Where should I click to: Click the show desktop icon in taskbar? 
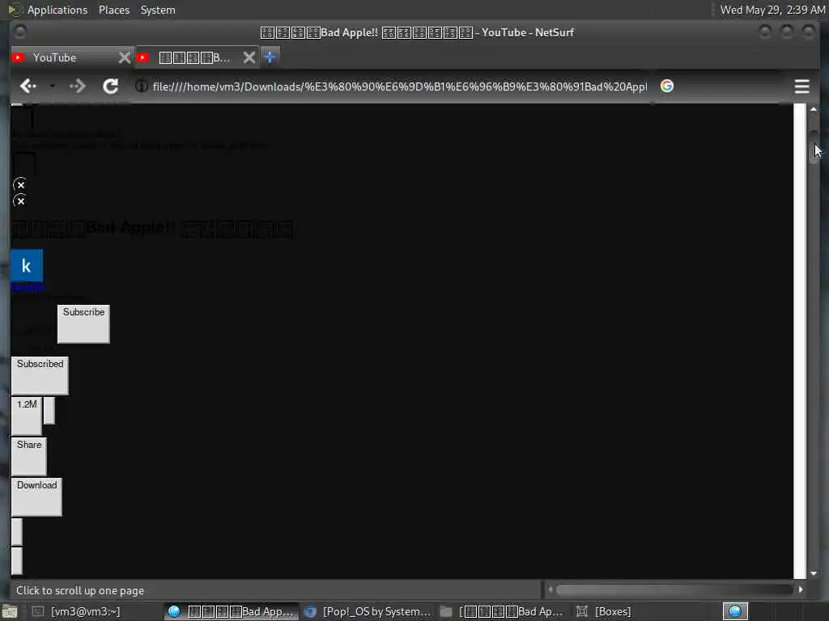tap(10, 611)
